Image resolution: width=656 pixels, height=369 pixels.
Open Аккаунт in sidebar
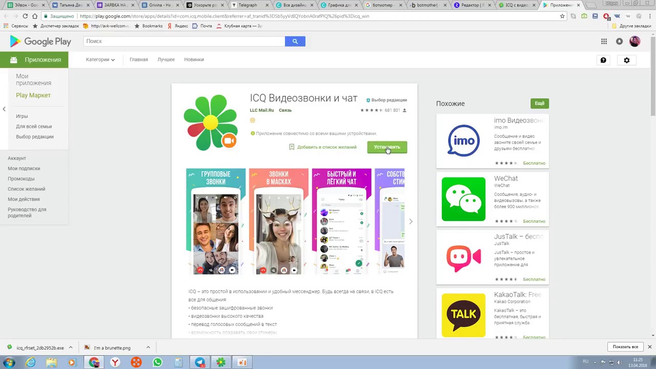(x=17, y=158)
